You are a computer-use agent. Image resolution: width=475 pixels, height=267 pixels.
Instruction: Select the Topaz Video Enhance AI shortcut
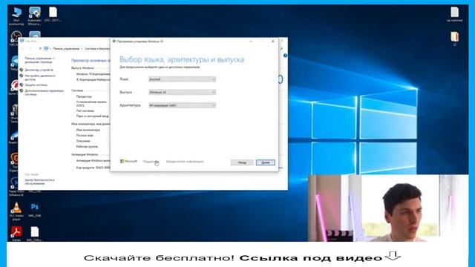coord(16,187)
